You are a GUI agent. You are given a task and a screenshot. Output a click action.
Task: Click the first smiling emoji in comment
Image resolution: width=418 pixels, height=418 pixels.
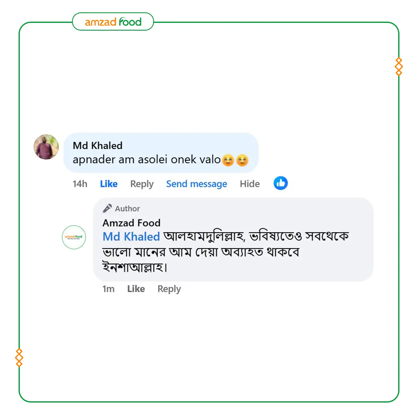tap(228, 160)
